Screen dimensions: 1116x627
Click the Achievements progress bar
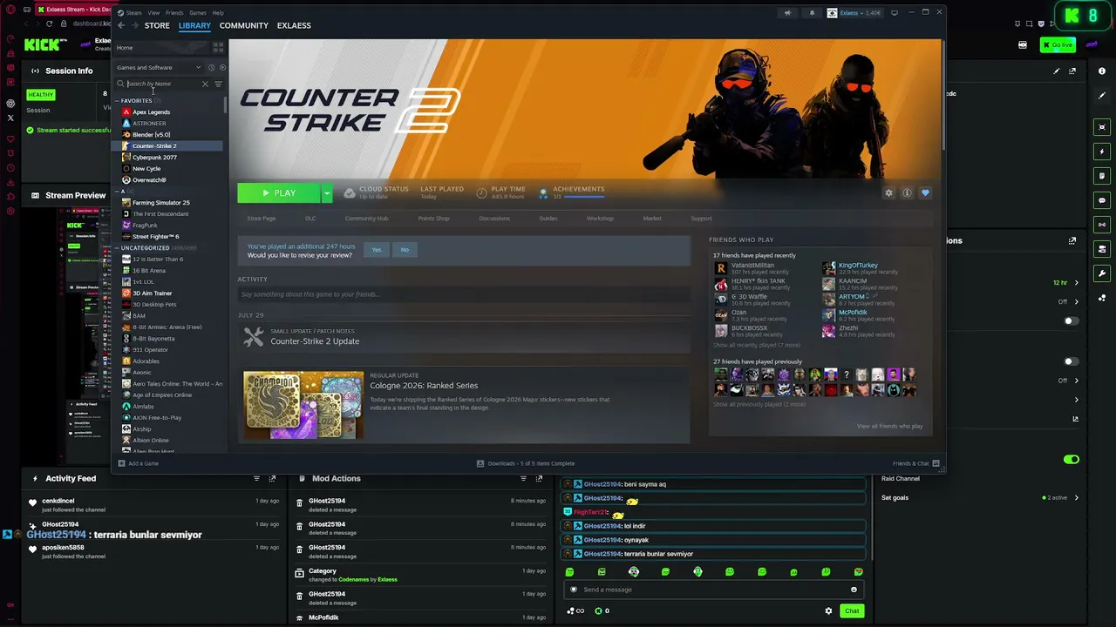pyautogui.click(x=584, y=197)
